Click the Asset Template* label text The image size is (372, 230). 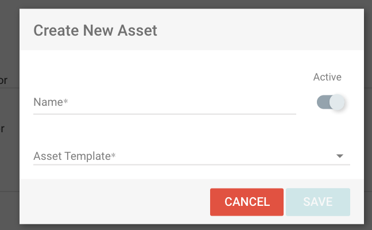coord(75,156)
